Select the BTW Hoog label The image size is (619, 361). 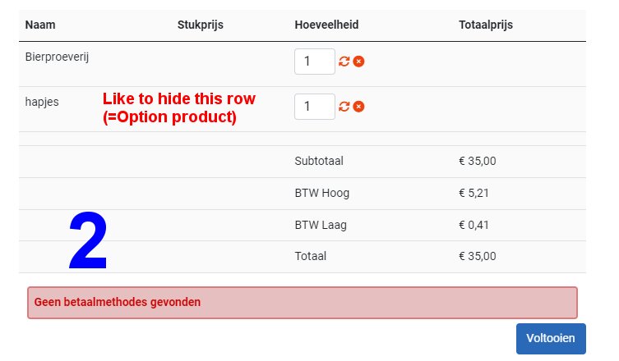(321, 193)
